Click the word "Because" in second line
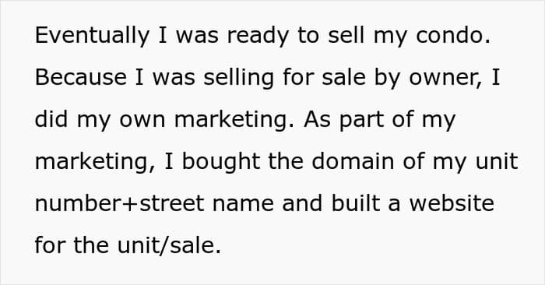This screenshot has width=545, height=285. (x=81, y=78)
